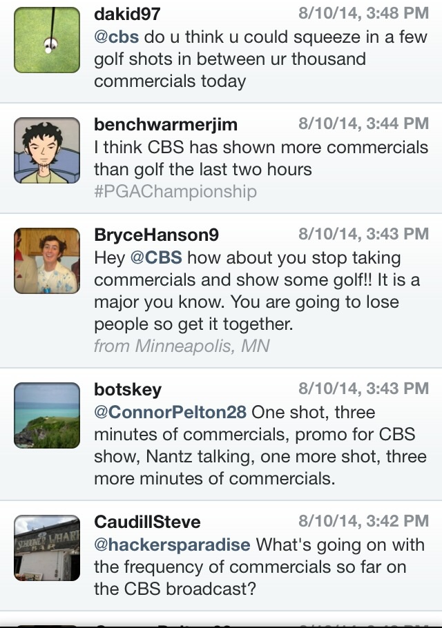The image size is (442, 628).
Task: Tap CaudillSteve's profile picture
Action: tap(47, 547)
